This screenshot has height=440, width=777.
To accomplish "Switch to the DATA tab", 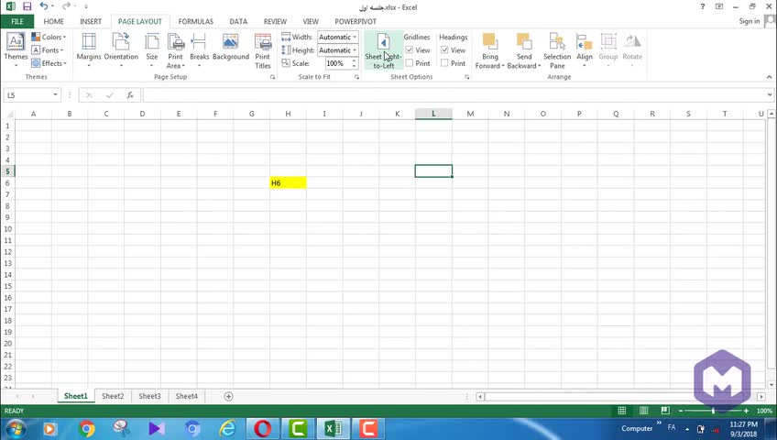I will [238, 21].
